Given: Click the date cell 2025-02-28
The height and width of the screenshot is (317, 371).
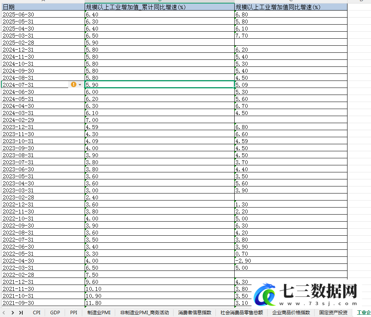Looking at the screenshot, I should tap(43, 43).
